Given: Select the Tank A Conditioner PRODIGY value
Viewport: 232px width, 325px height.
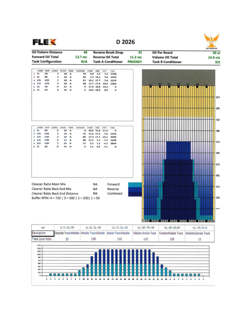Looking at the screenshot, I should (x=135, y=62).
